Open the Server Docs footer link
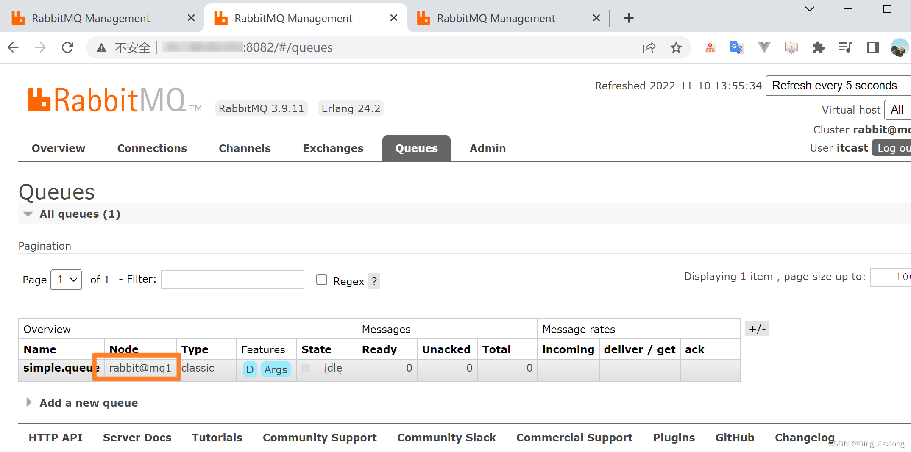 (x=137, y=438)
